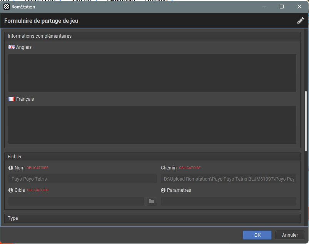Click the pencil edit icon
This screenshot has width=309, height=244.
click(x=301, y=21)
